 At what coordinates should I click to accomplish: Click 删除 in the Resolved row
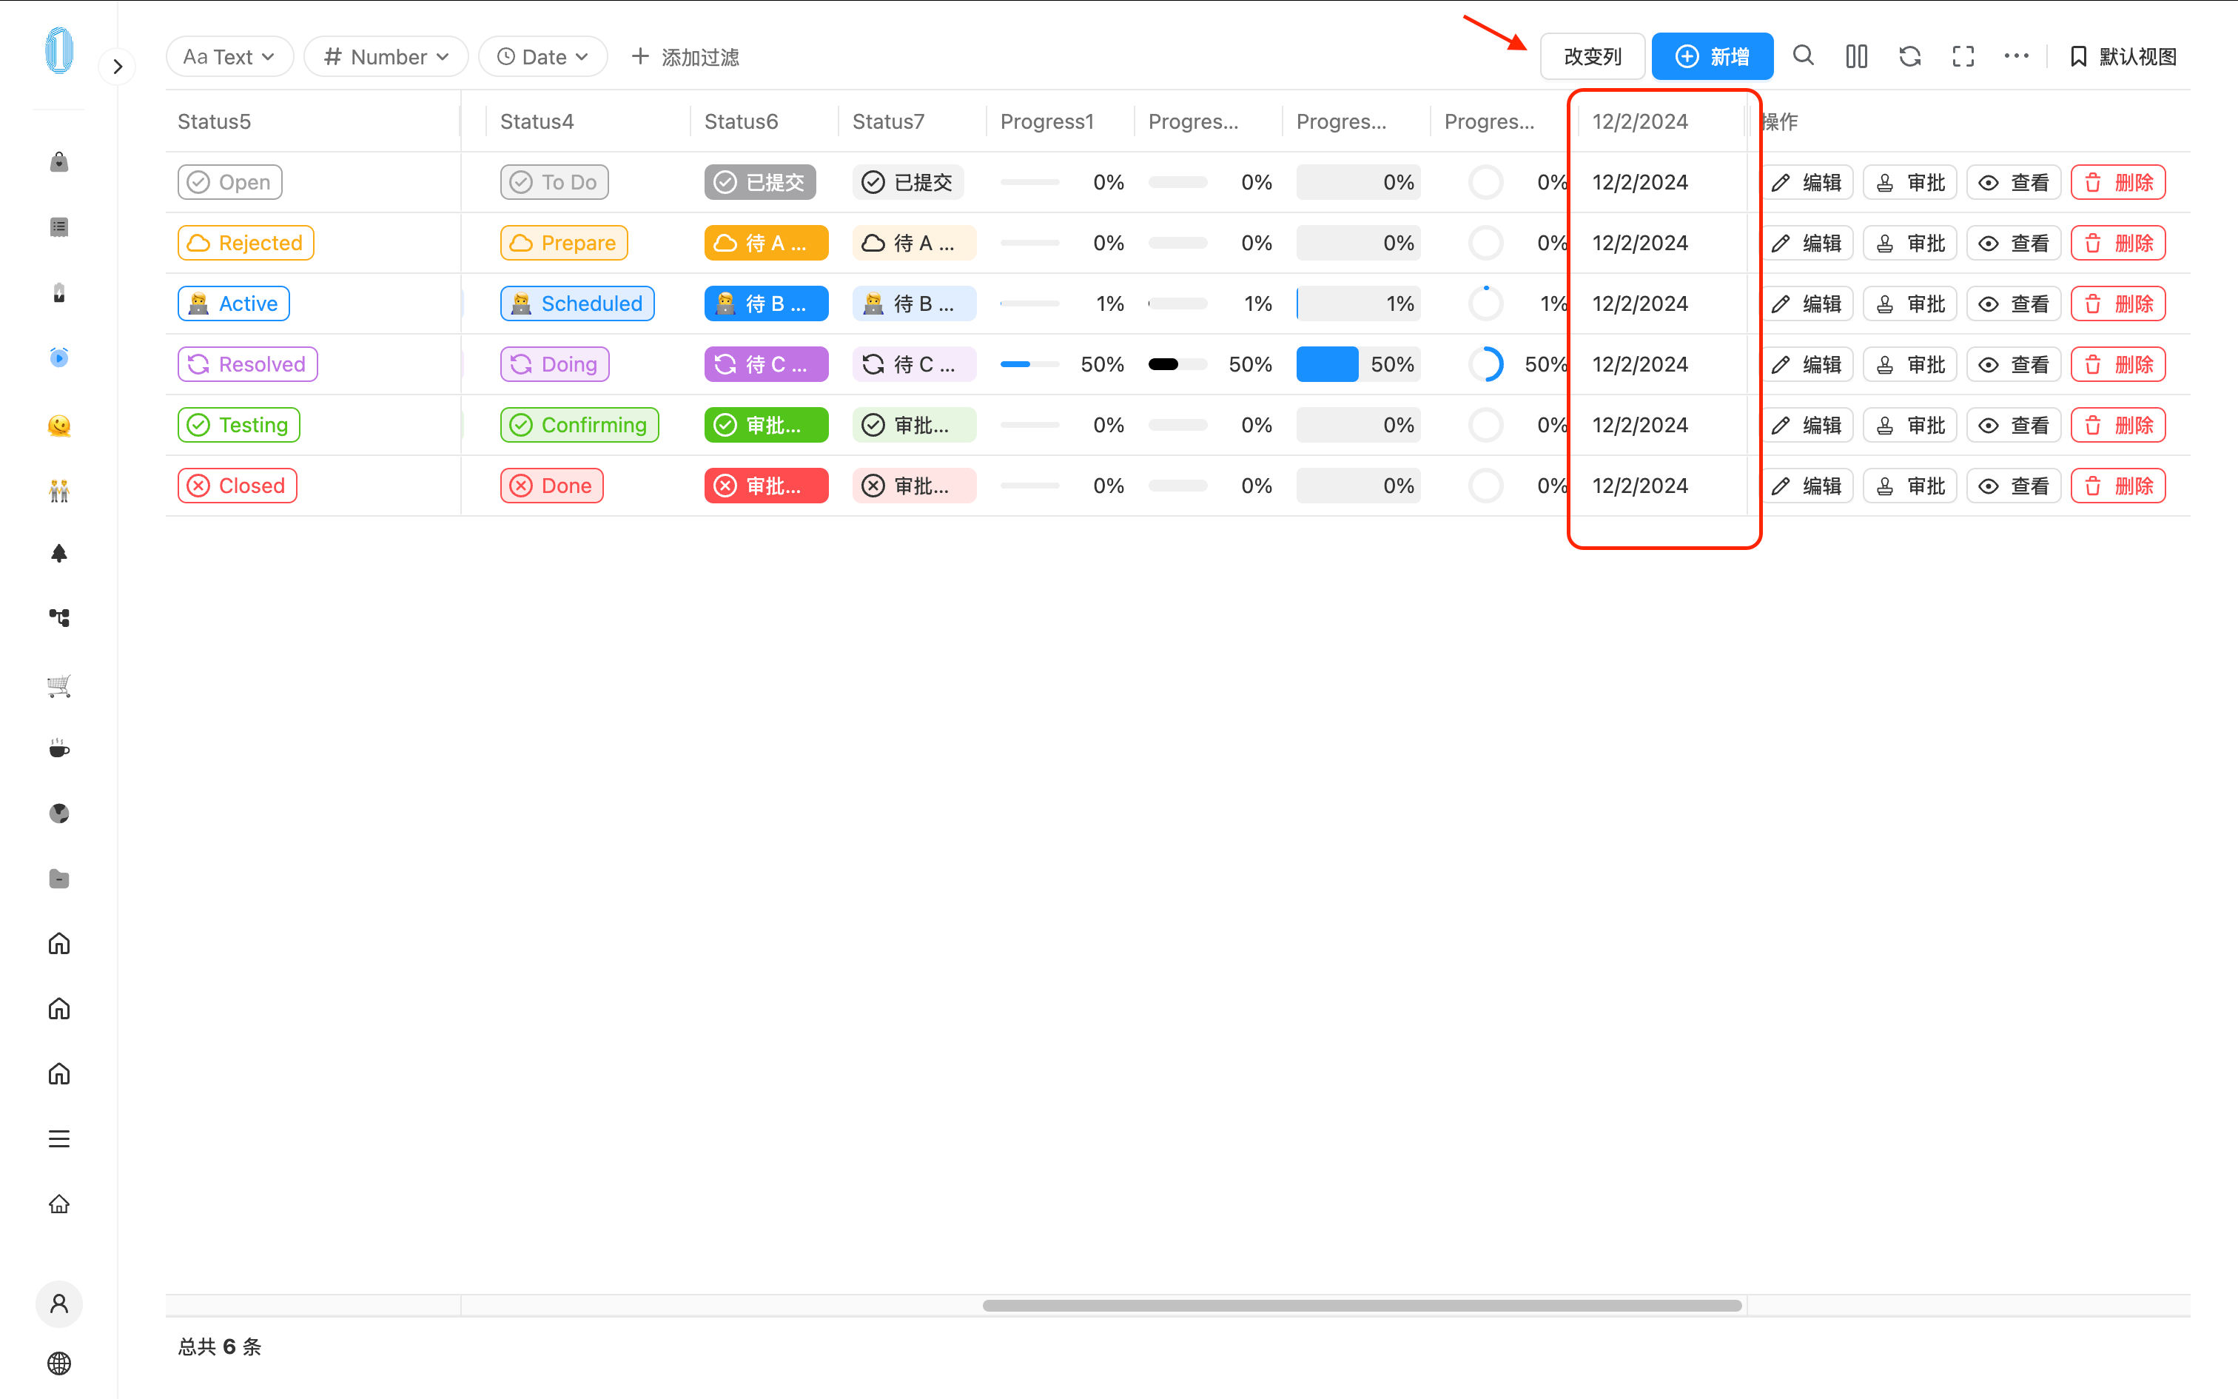[x=2119, y=364]
